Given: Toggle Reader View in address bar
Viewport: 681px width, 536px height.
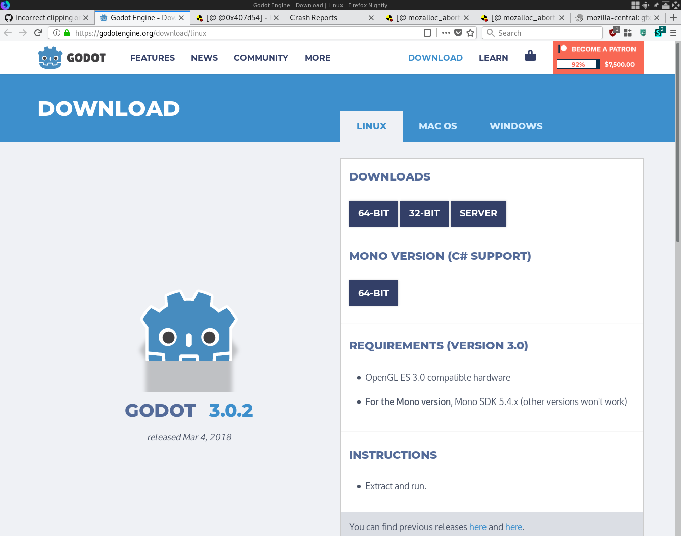Looking at the screenshot, I should (427, 33).
